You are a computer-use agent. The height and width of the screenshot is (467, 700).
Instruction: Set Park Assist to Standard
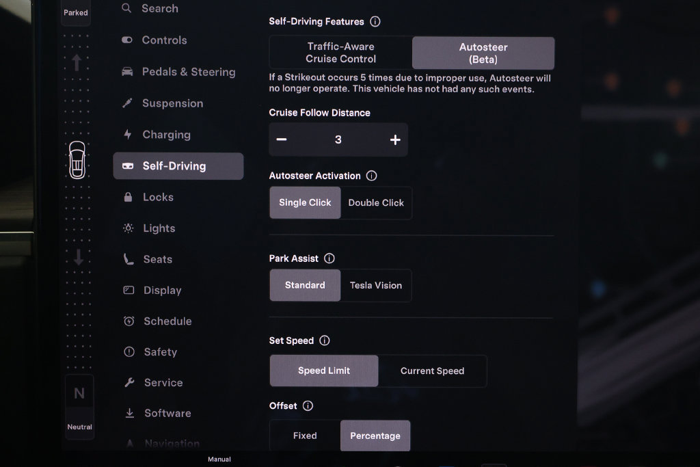pos(305,285)
